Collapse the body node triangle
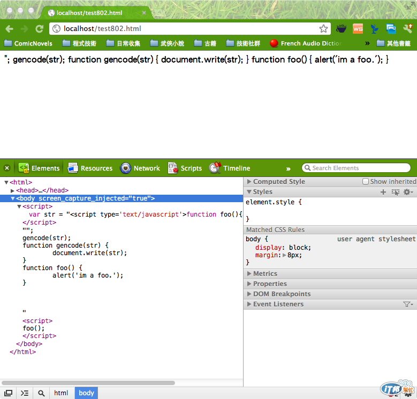This screenshot has width=417, height=399. (x=12, y=199)
